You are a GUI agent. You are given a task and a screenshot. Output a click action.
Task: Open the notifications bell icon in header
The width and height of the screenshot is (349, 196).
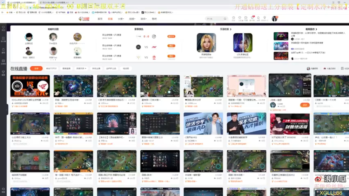pos(258,18)
